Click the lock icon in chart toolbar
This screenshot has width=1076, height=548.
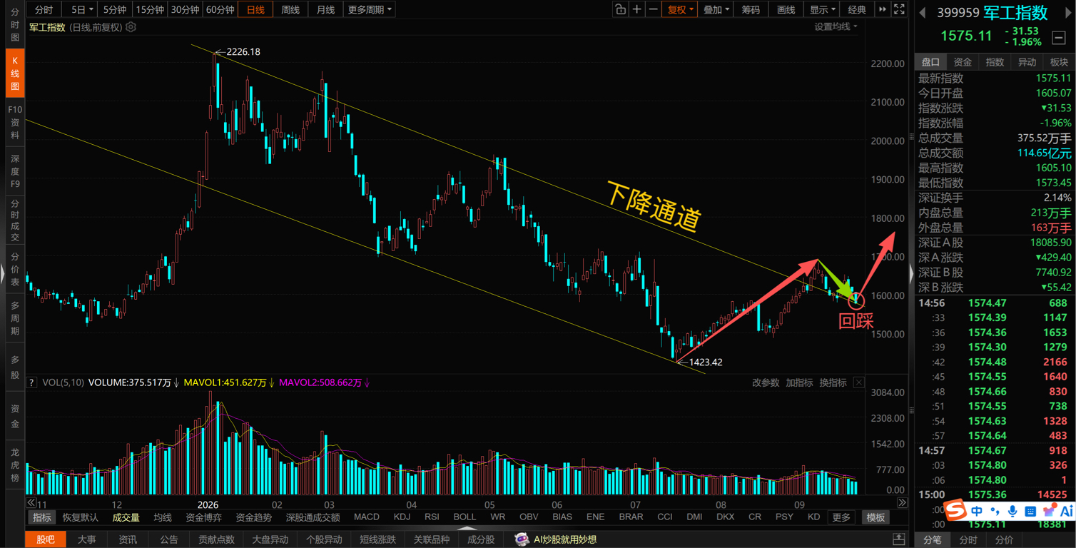tap(620, 9)
